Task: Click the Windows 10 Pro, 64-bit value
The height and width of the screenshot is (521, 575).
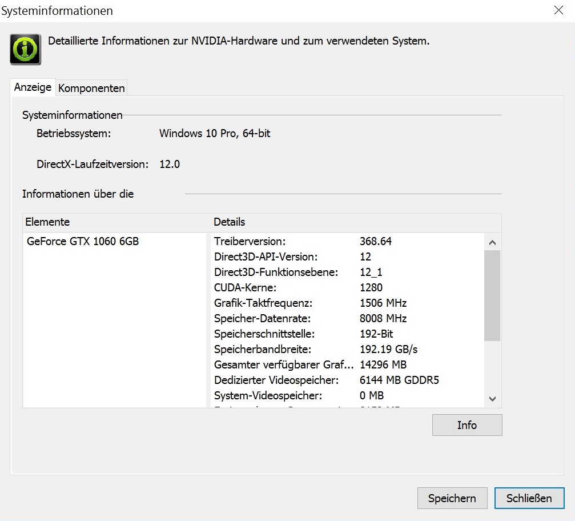Action: pos(215,133)
